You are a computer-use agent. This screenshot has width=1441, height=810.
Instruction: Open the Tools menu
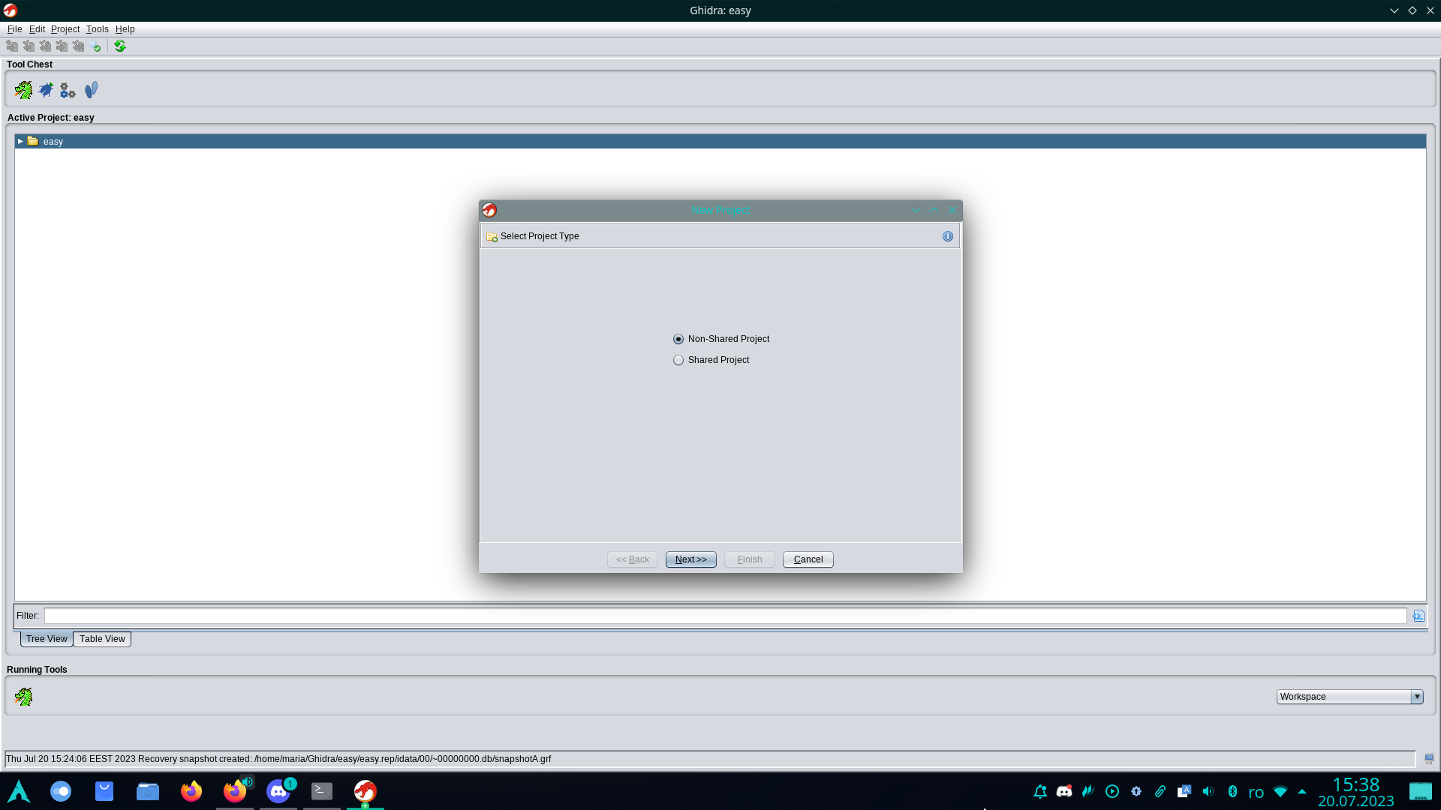(97, 29)
